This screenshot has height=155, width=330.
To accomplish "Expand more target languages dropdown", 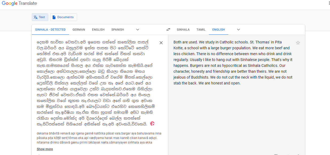I will [238, 30].
